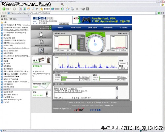Open the Messenger speech bubble toolbar icon
The width and height of the screenshot is (165, 132).
click(83, 9)
